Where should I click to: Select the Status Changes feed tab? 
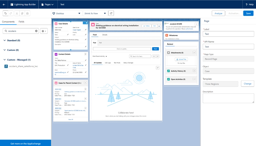(x=128, y=63)
